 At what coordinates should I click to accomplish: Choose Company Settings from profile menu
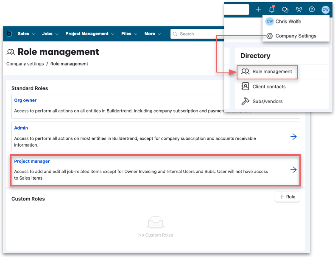coord(296,36)
